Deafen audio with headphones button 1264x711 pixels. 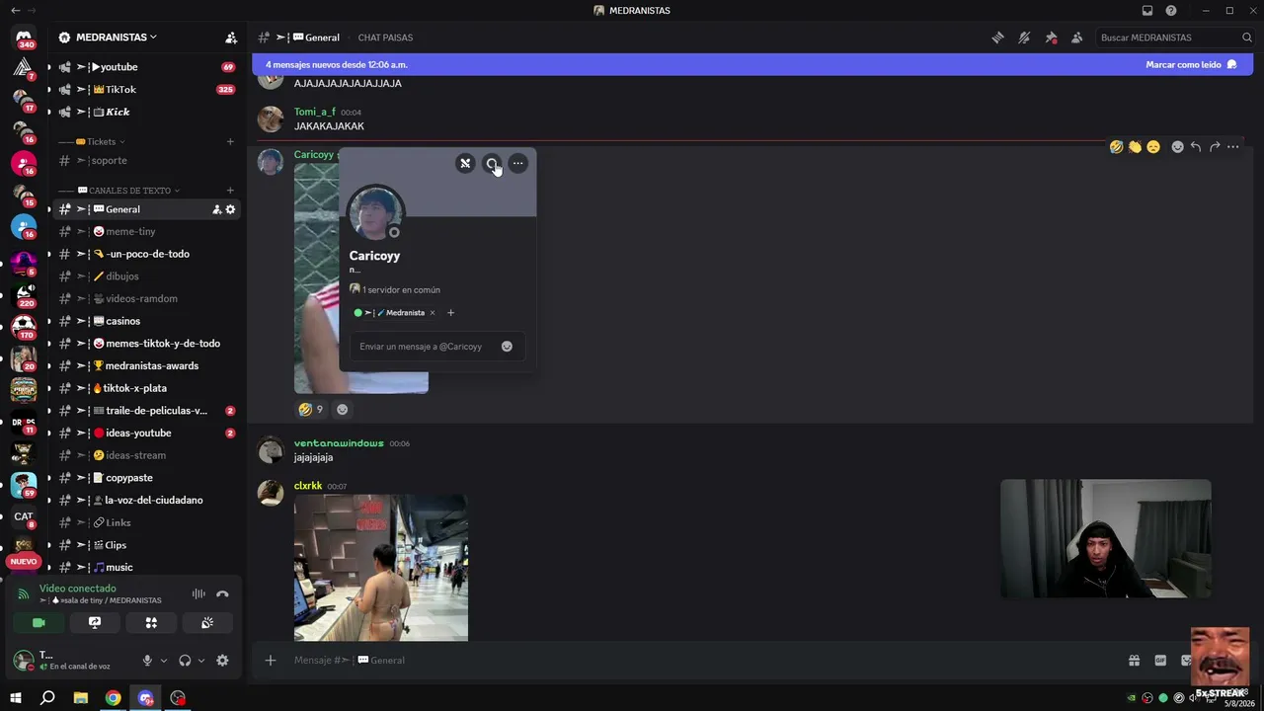coord(185,661)
